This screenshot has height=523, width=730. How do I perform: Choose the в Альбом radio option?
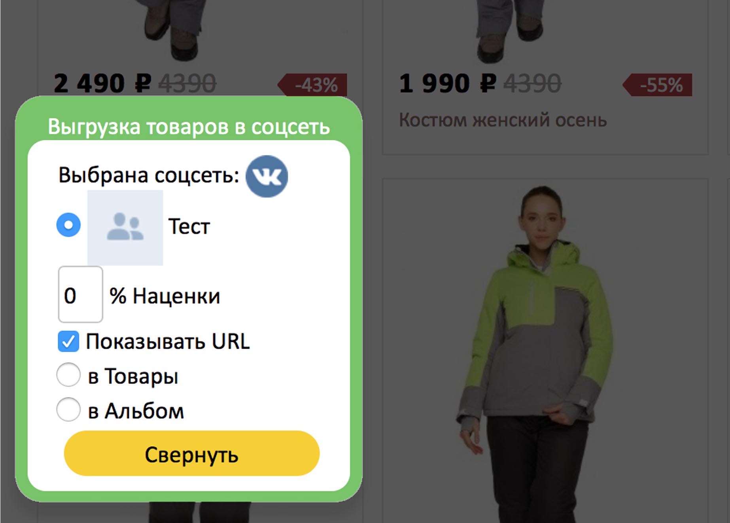coord(68,410)
